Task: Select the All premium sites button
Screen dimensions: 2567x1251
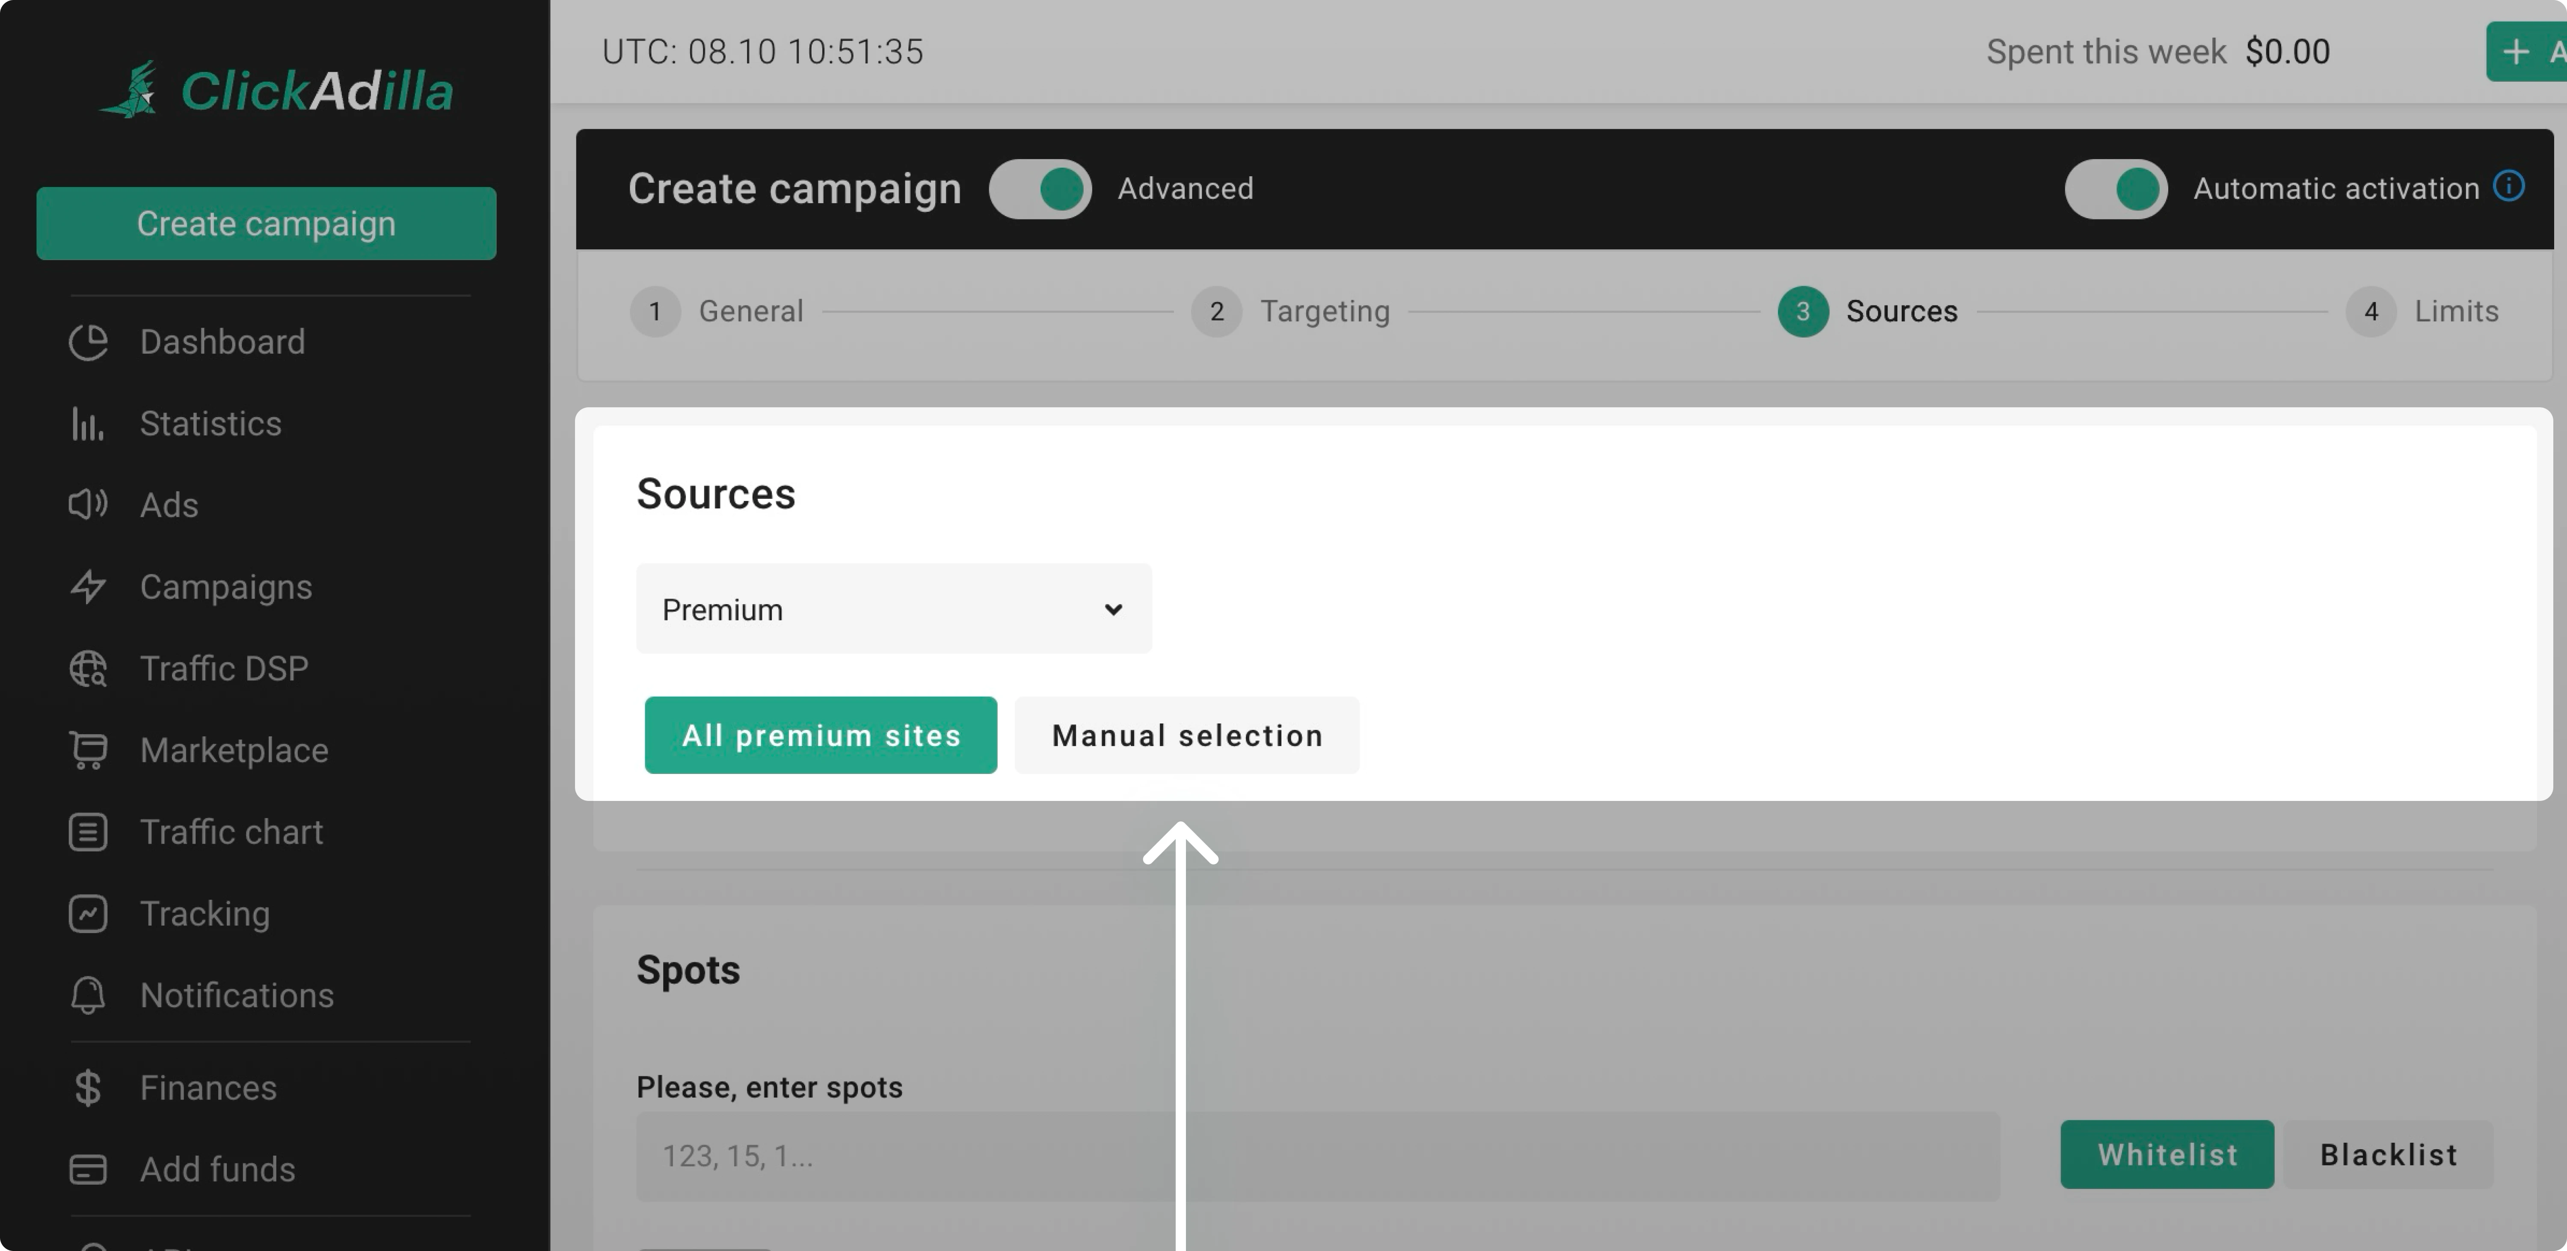Action: pos(820,735)
